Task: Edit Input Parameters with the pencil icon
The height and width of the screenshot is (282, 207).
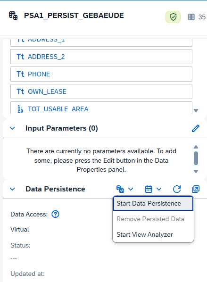Action: click(x=196, y=128)
